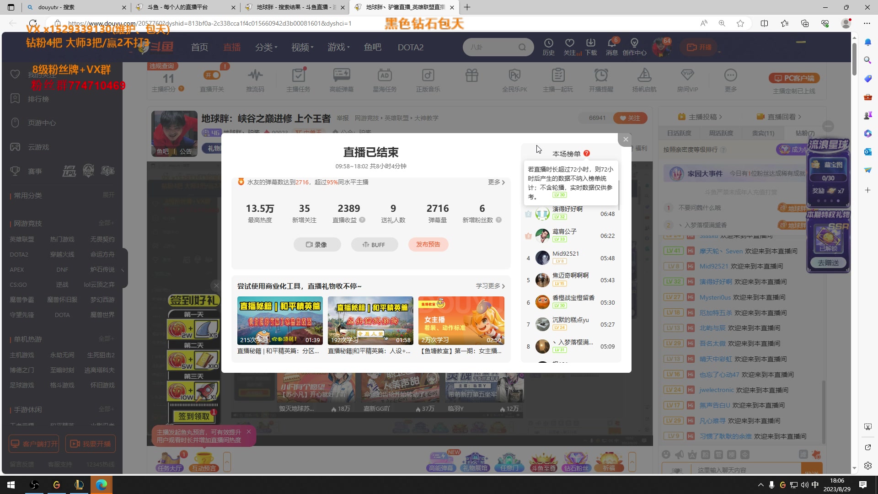The height and width of the screenshot is (494, 878).
Task: Close the 直播已结束 dialog
Action: click(x=626, y=140)
